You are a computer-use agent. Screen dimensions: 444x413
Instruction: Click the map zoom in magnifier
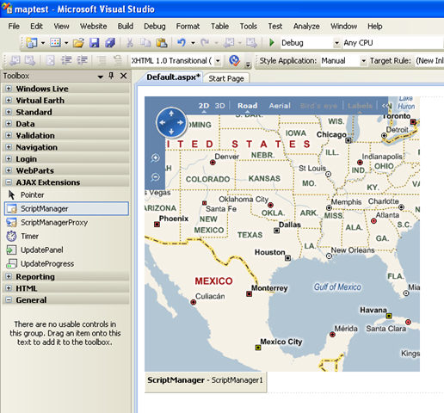(x=155, y=157)
